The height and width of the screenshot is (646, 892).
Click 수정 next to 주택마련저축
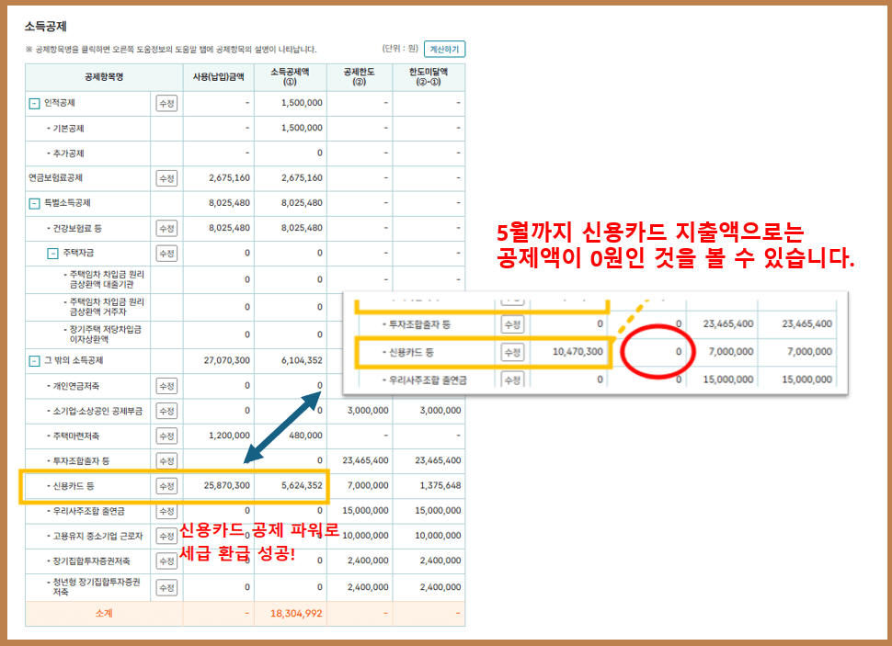[x=166, y=436]
